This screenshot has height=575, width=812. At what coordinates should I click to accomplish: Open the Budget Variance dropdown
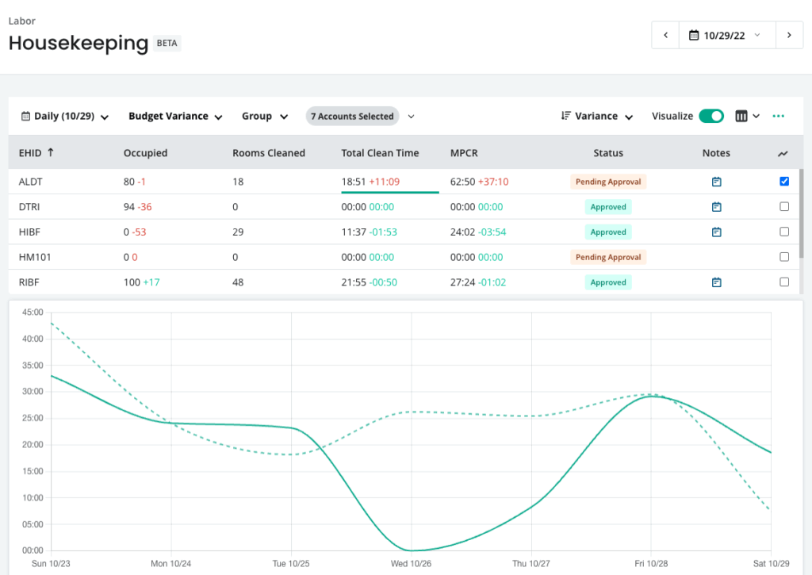(x=174, y=117)
